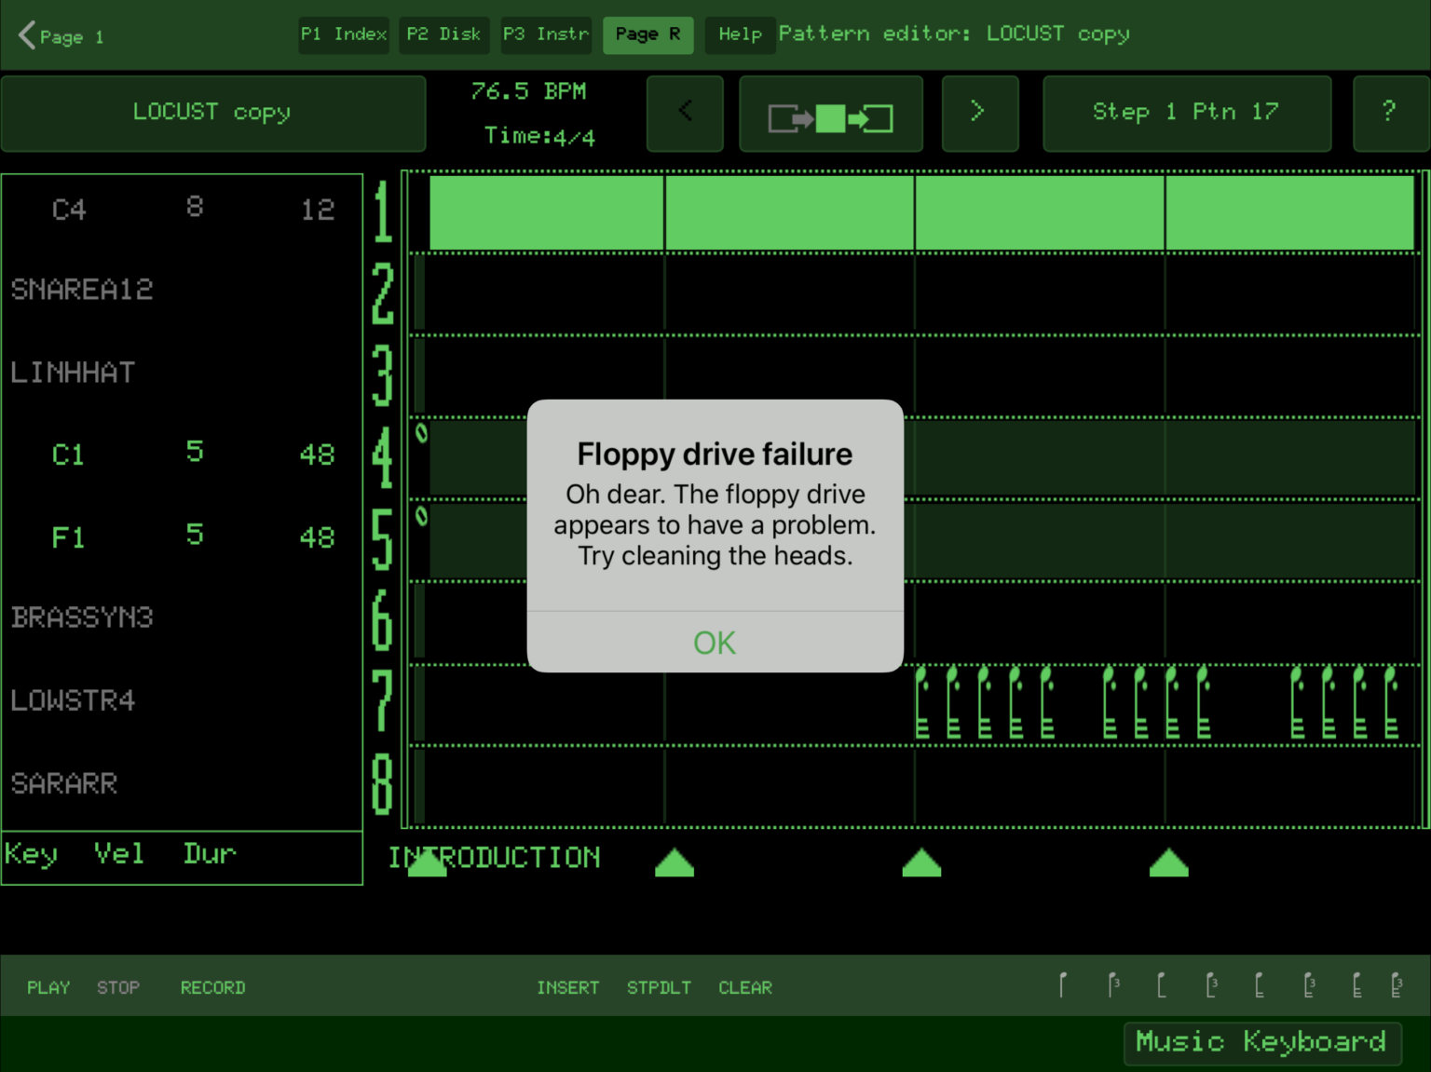The height and width of the screenshot is (1072, 1431).
Task: Click the previous step left arrow button
Action: [685, 113]
